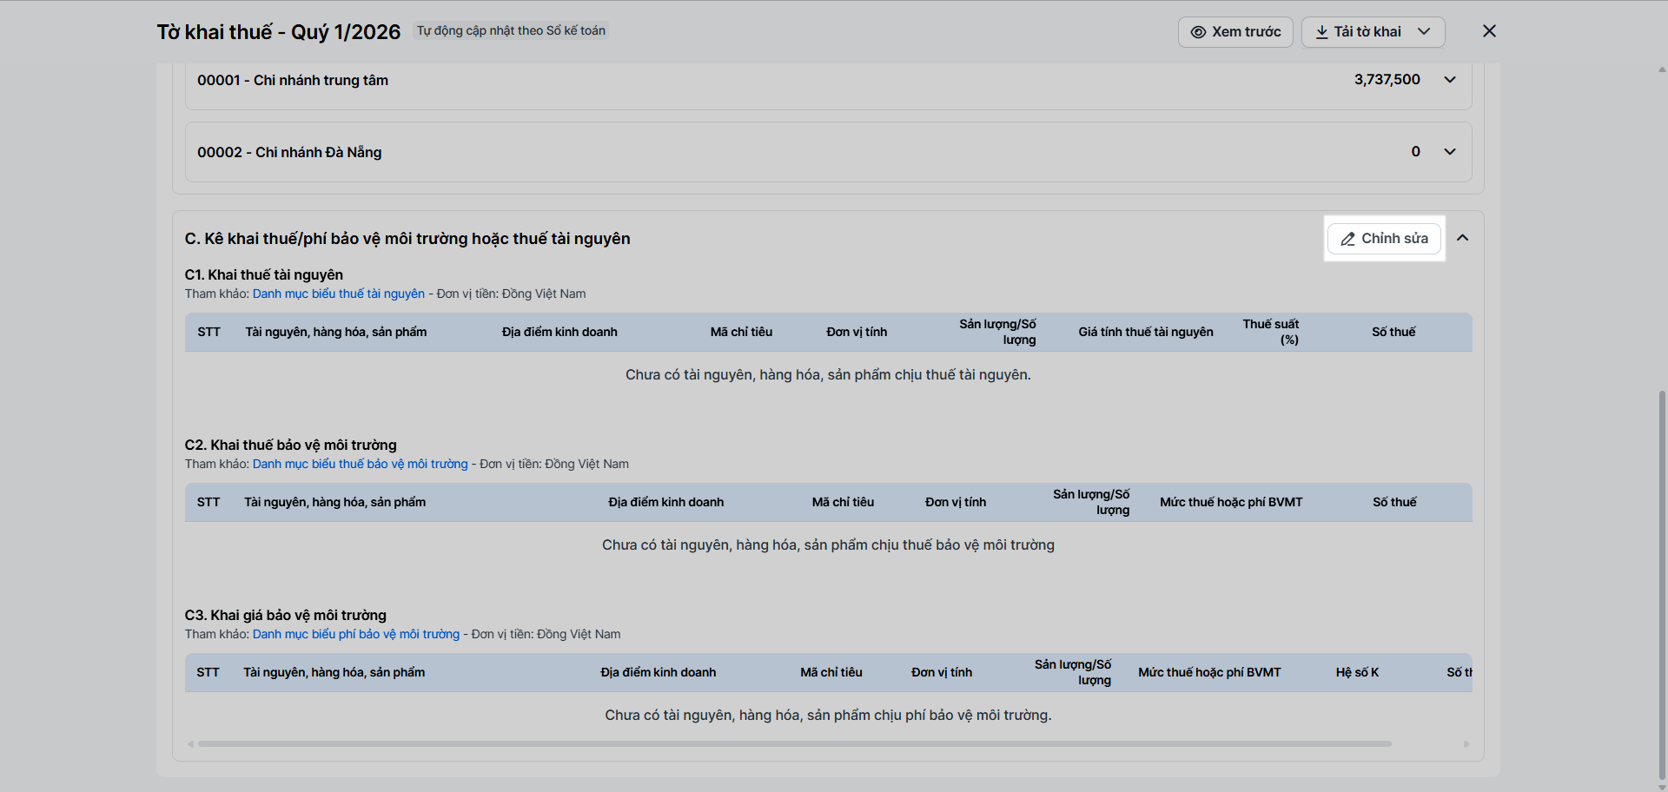1668x792 pixels.
Task: Click the eye icon in Xem trước
Action: 1198,32
